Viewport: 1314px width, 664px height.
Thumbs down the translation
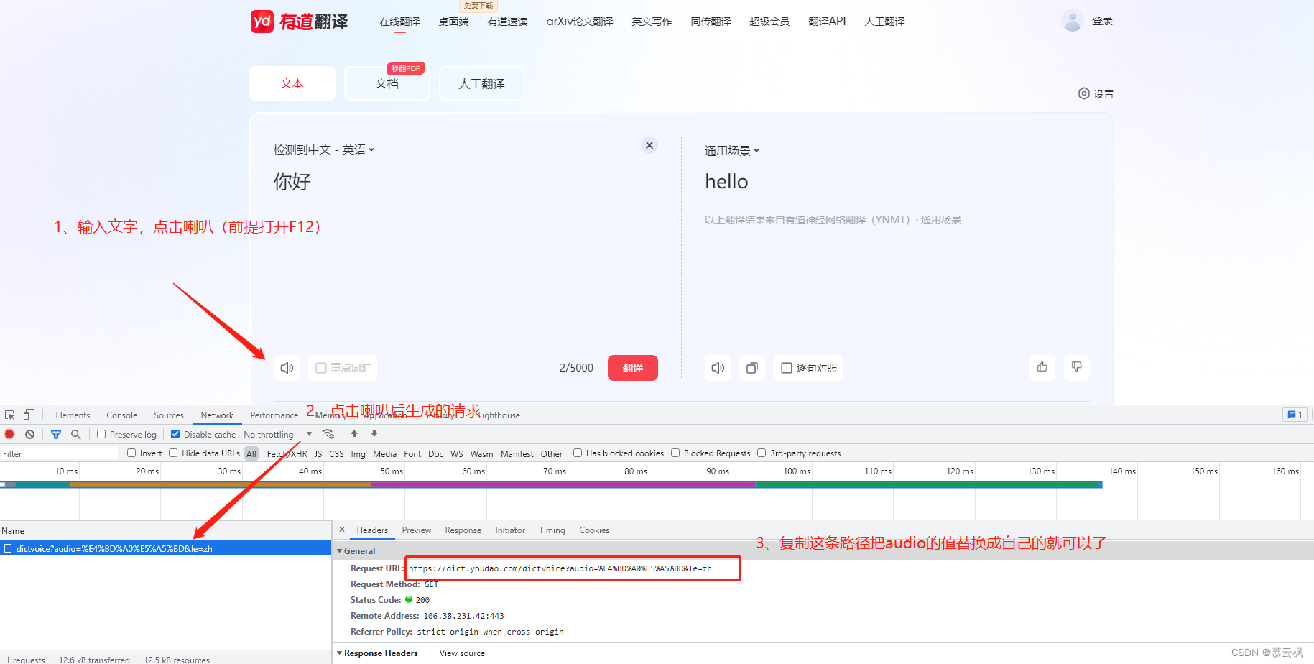pos(1077,367)
